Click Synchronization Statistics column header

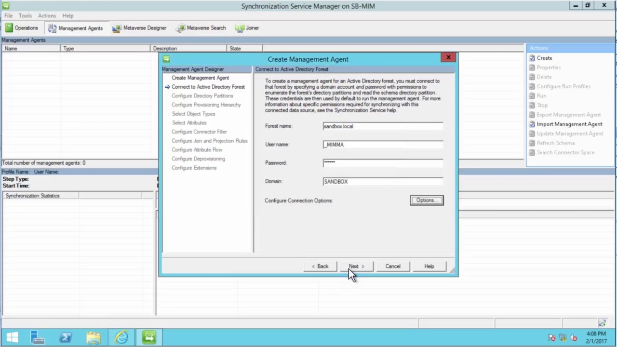41,196
